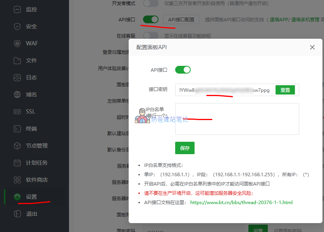Click the API接口配置 button

click(181, 19)
